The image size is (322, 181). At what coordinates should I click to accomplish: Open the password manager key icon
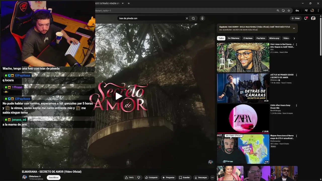click(297, 11)
